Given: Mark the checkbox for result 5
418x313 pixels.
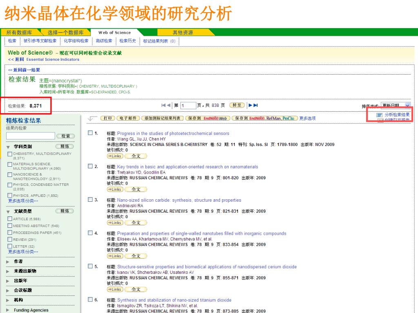Looking at the screenshot, I should pyautogui.click(x=90, y=266).
